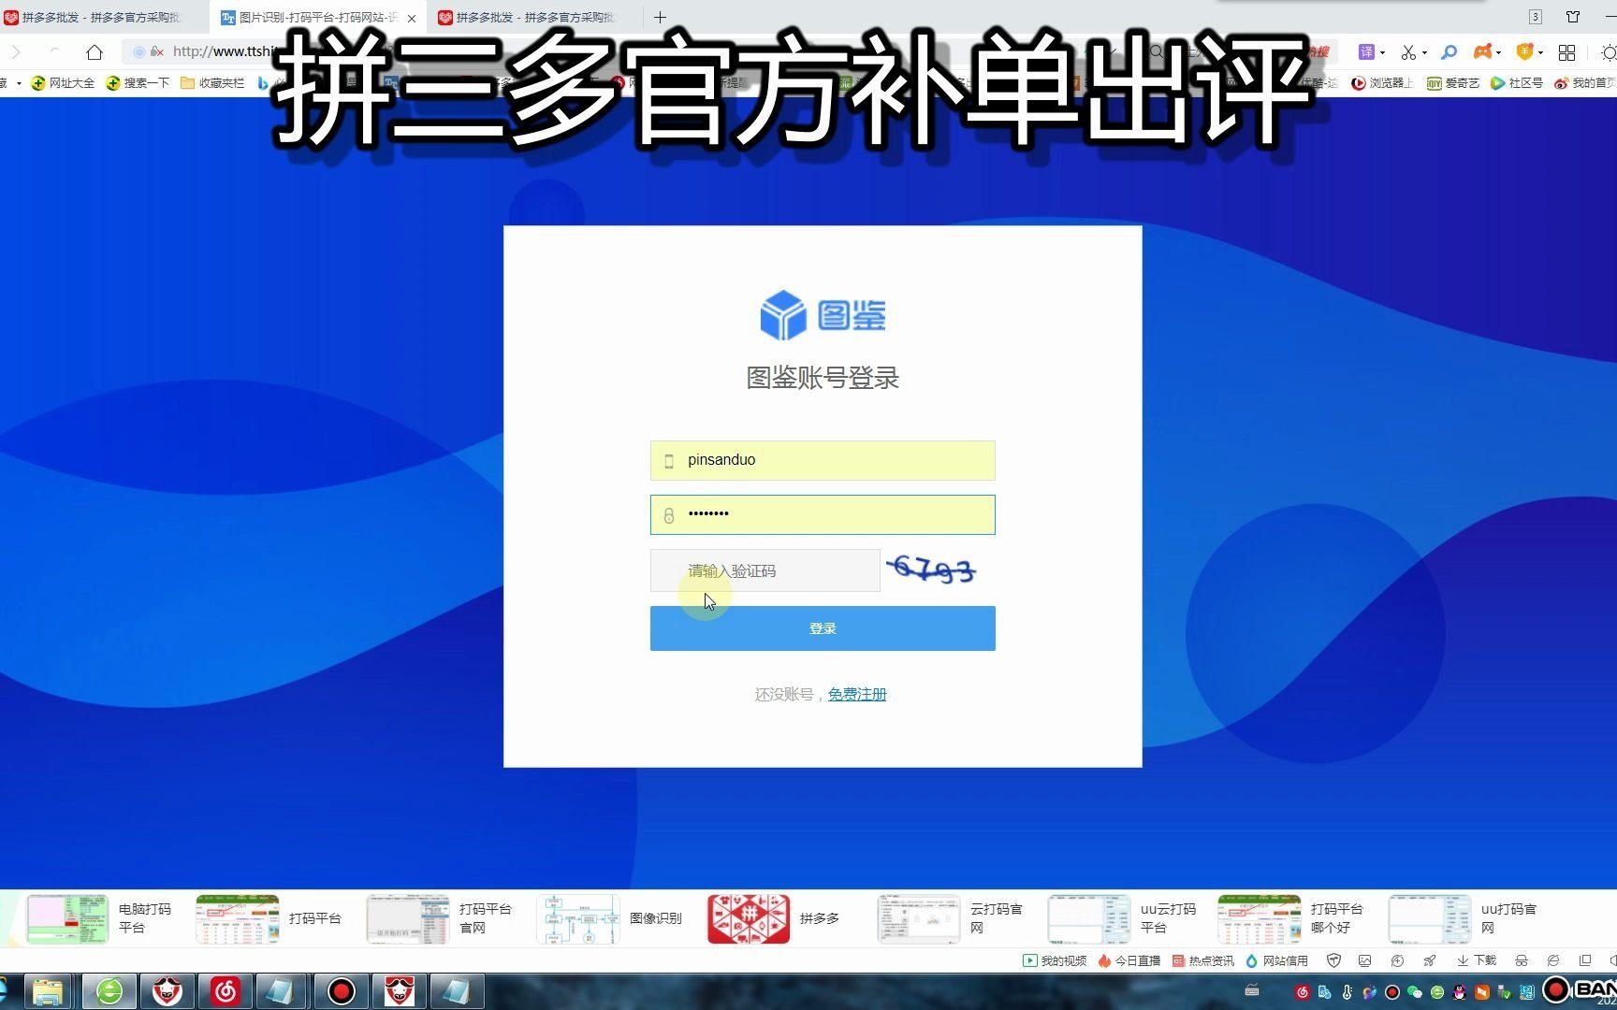Image resolution: width=1617 pixels, height=1010 pixels.
Task: Open the blue key password manager icon
Action: pyautogui.click(x=1449, y=52)
